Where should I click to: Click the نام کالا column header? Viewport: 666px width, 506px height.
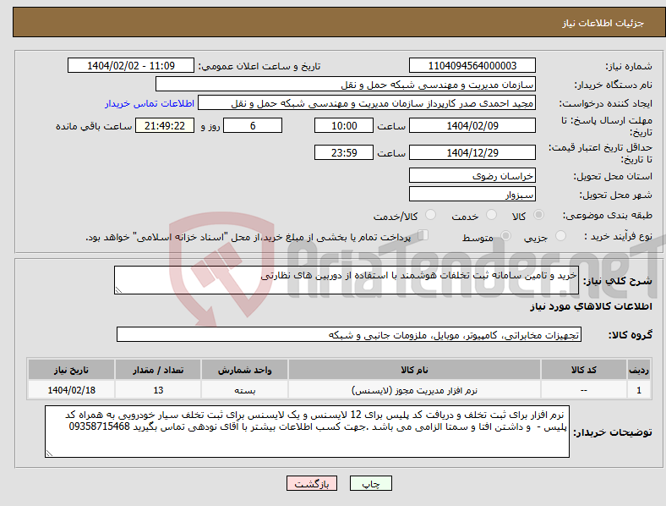[x=414, y=370]
